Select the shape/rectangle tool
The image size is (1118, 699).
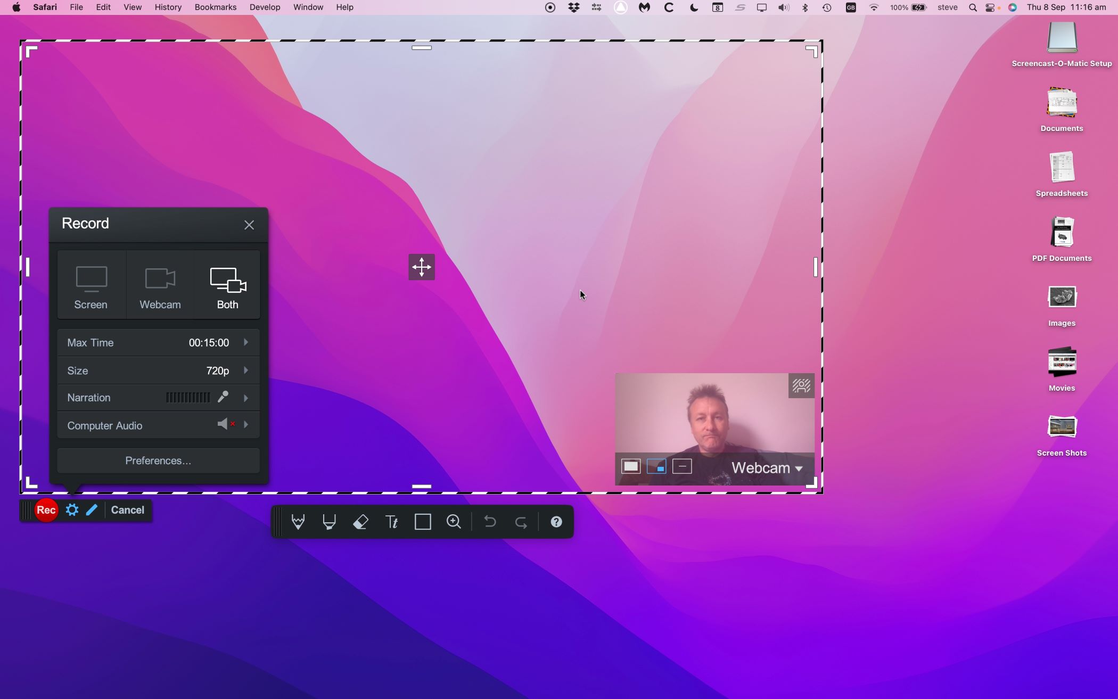click(x=423, y=522)
